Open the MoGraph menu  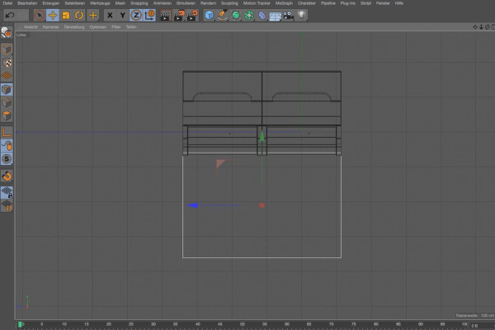(x=284, y=3)
